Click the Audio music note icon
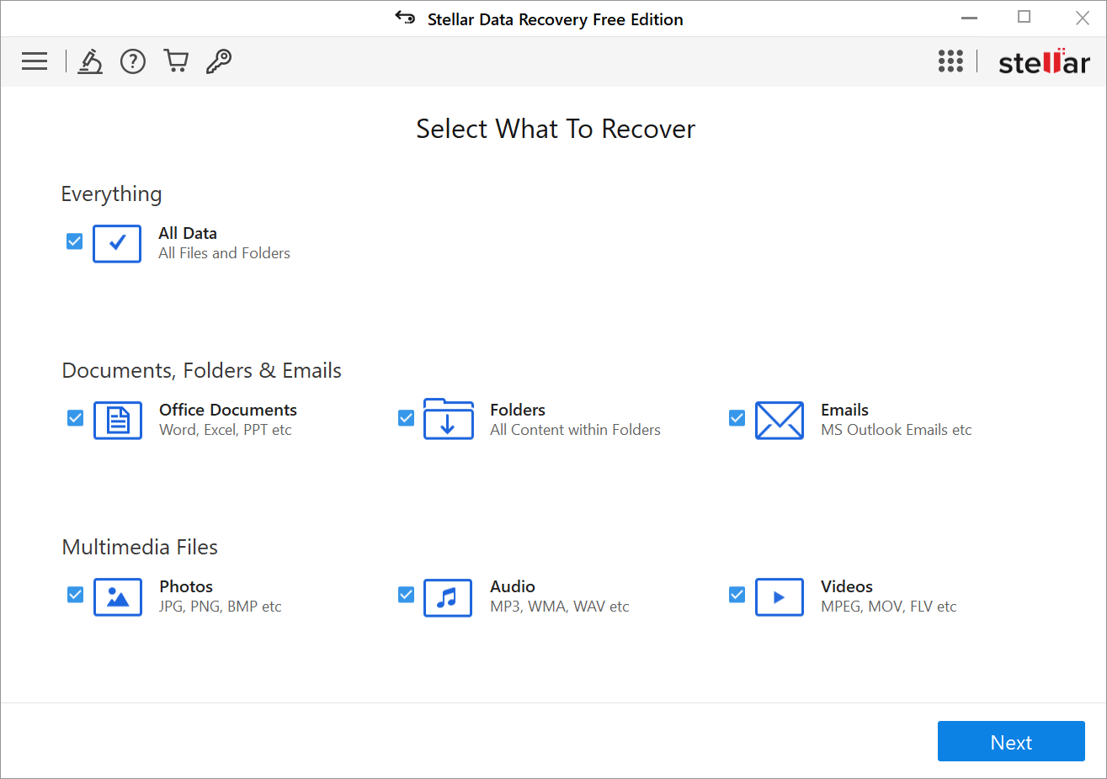 (448, 597)
